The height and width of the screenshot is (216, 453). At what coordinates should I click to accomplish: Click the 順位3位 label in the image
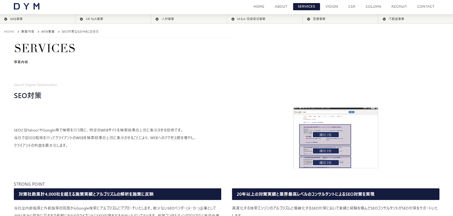326,163
